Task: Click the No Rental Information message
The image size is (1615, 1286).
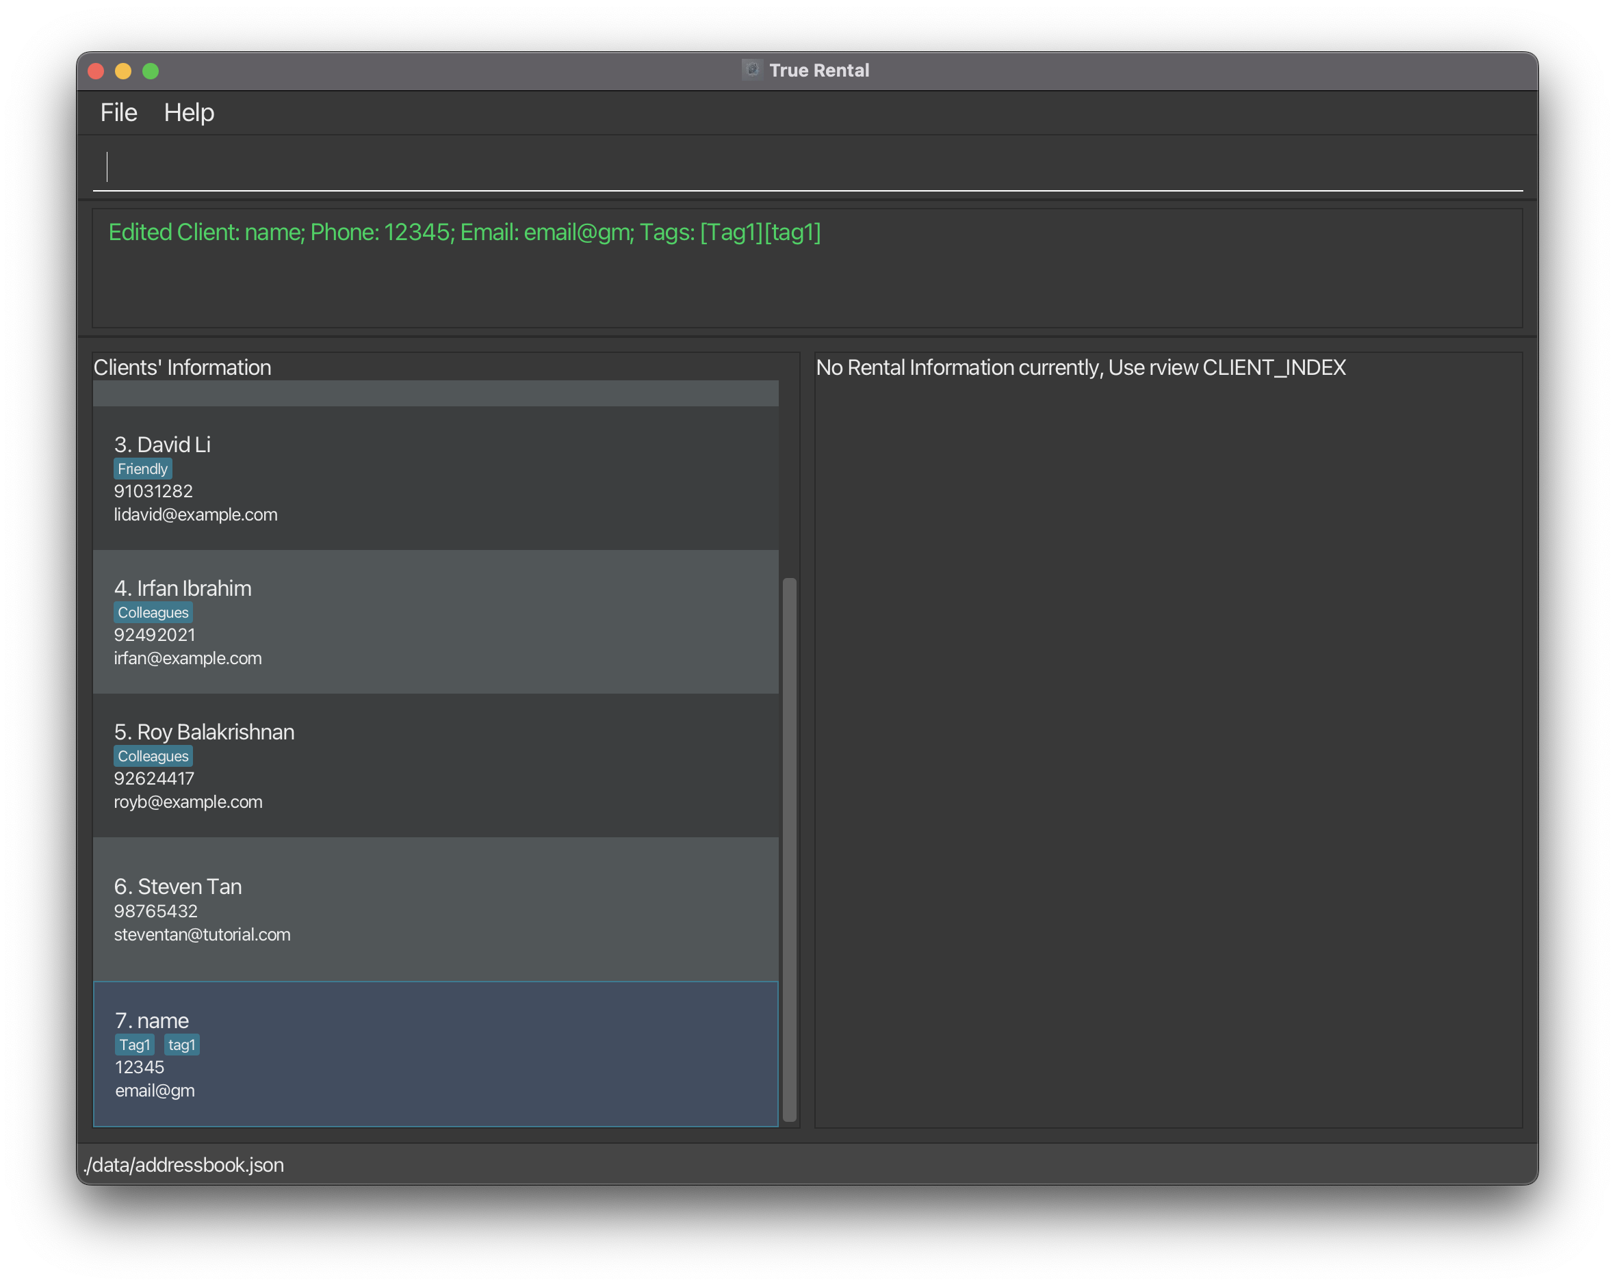Action: coord(1080,368)
